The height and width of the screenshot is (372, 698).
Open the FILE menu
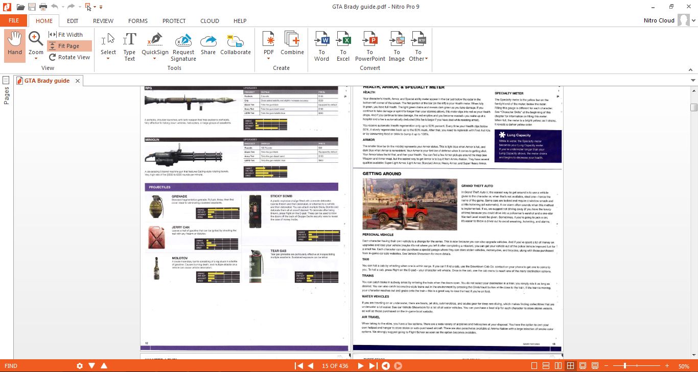tap(14, 21)
